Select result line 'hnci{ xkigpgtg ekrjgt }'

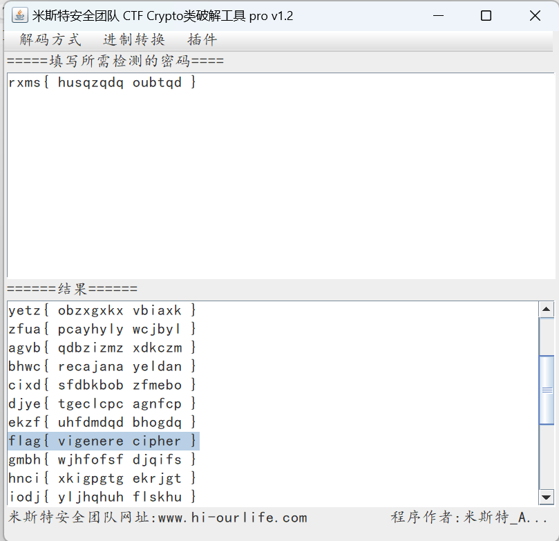click(102, 478)
